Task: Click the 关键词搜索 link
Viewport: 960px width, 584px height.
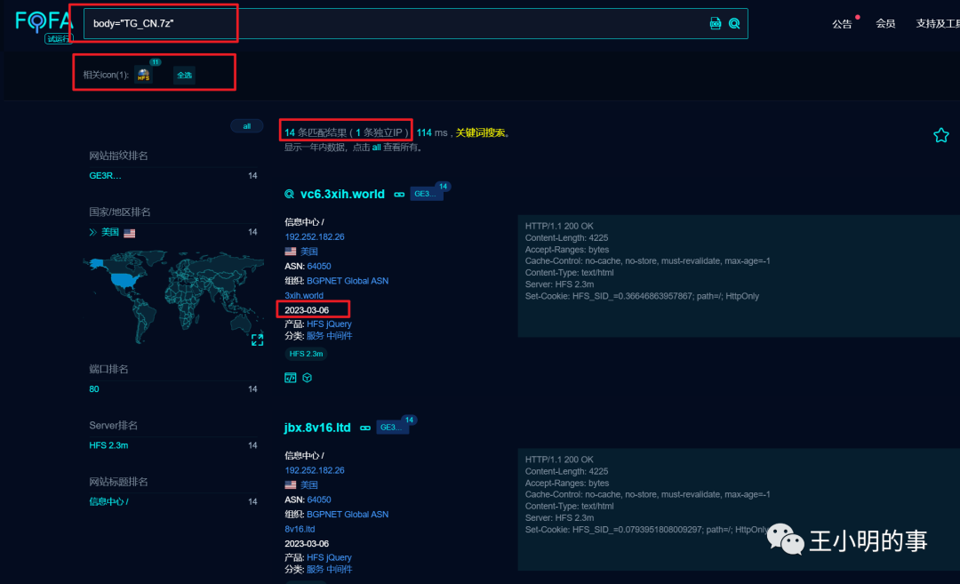Action: tap(480, 132)
